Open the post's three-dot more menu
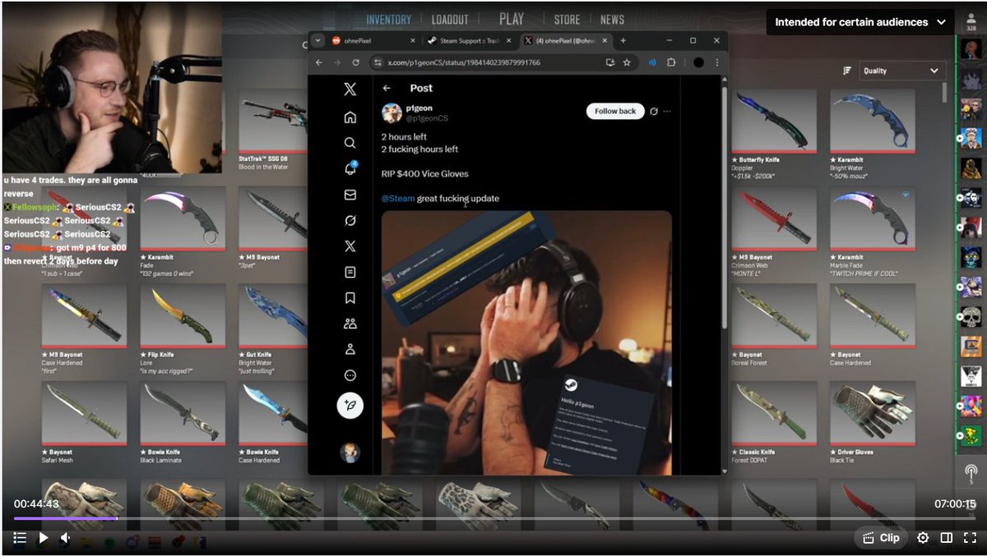The height and width of the screenshot is (556, 987). [667, 111]
